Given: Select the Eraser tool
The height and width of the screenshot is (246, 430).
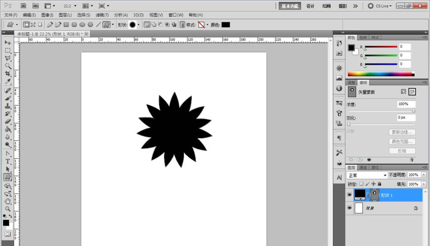Looking at the screenshot, I should [x=8, y=121].
